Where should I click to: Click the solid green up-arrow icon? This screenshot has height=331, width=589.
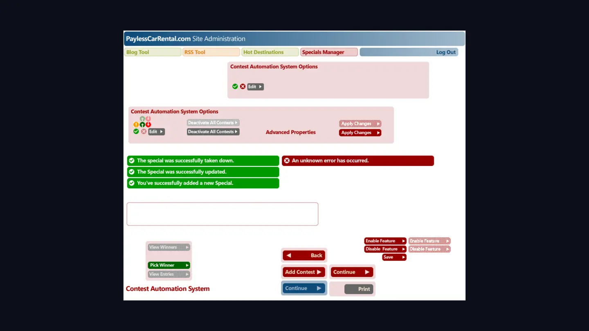(142, 125)
